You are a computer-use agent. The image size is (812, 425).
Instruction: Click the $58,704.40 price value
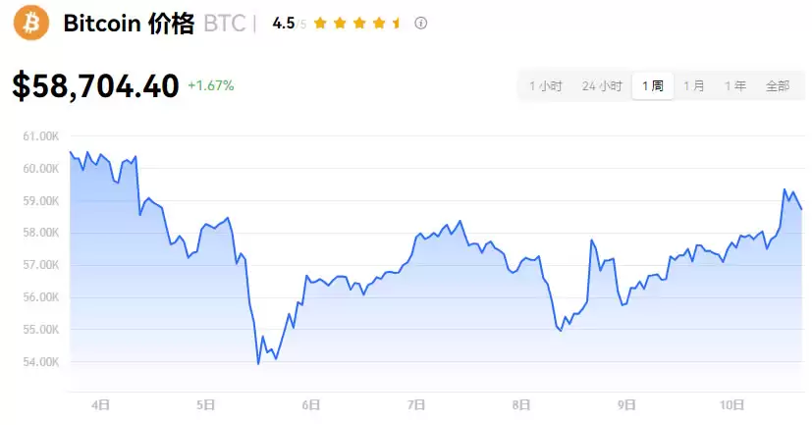(x=95, y=86)
